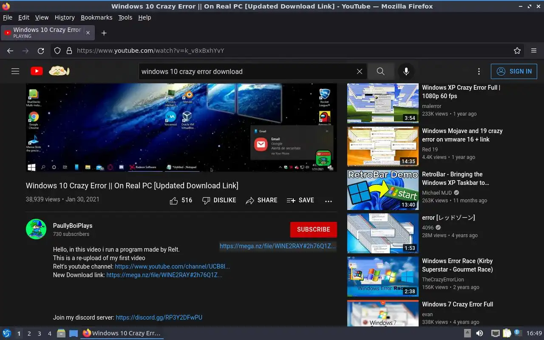Open the Edit menu

click(24, 17)
